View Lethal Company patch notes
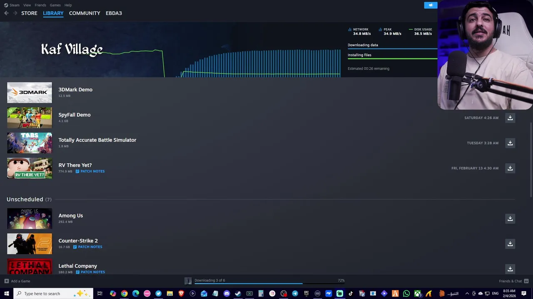The width and height of the screenshot is (533, 299). coord(90,272)
